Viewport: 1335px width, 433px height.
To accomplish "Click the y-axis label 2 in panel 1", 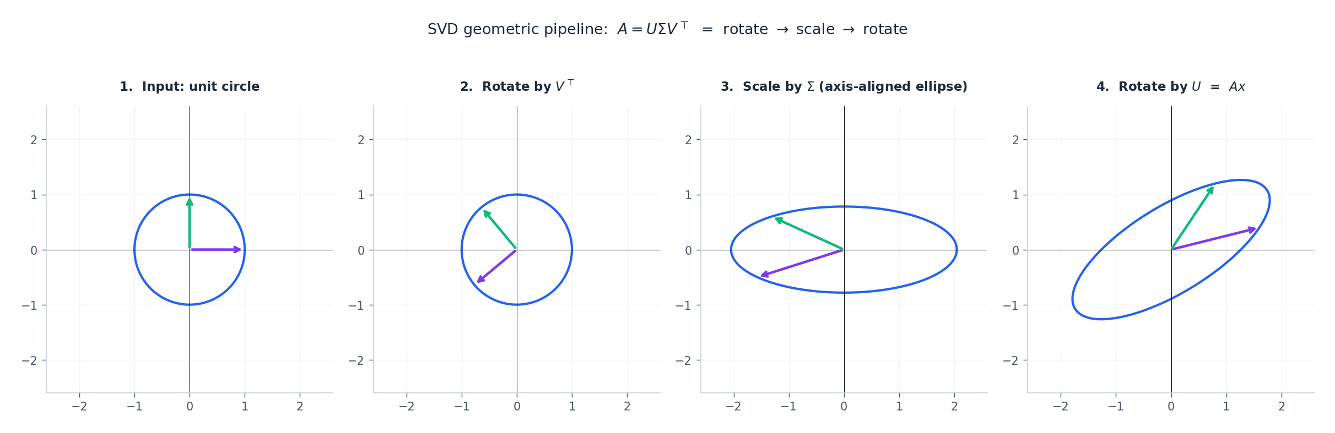I will [x=34, y=140].
